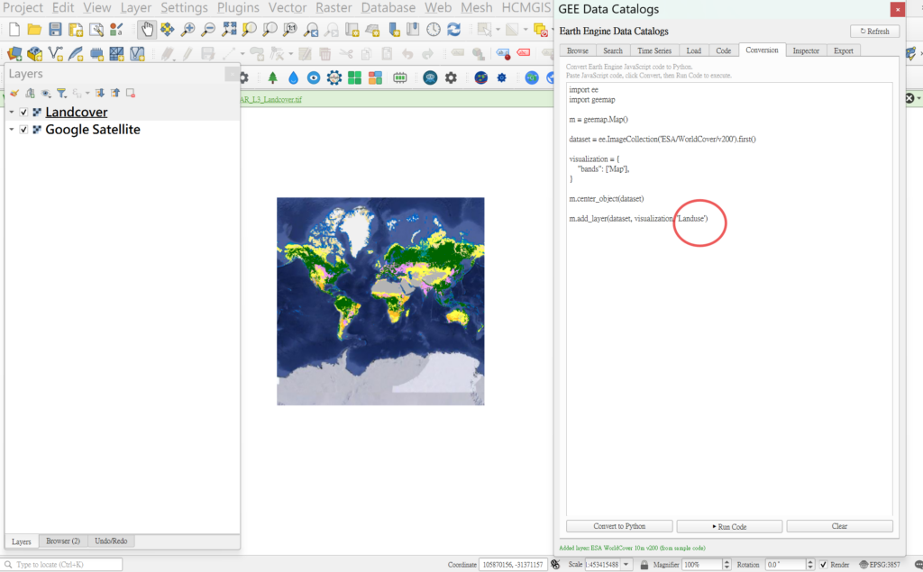923x572 pixels.
Task: Open the filter legend funnel icon
Action: coord(60,93)
